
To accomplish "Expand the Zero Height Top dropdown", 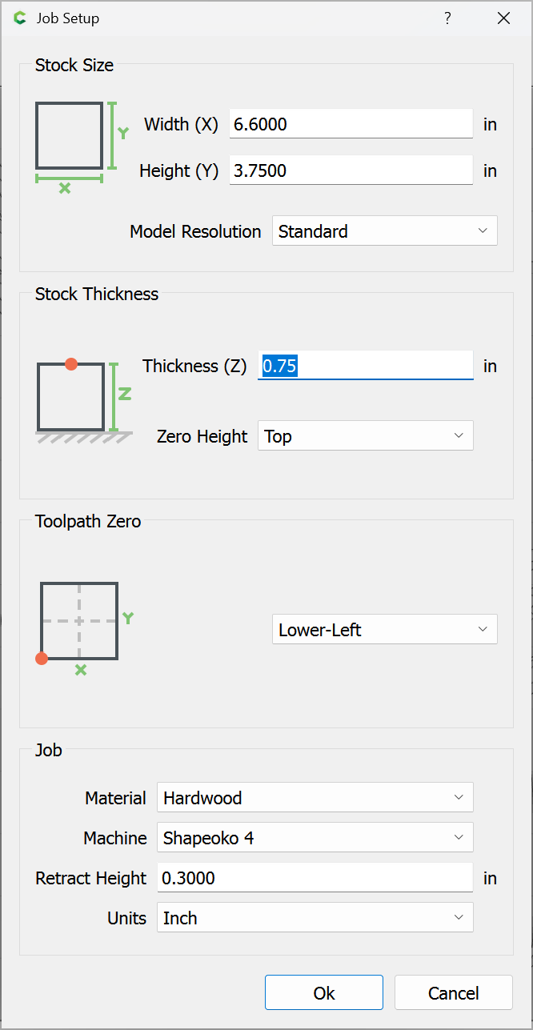I will [365, 436].
